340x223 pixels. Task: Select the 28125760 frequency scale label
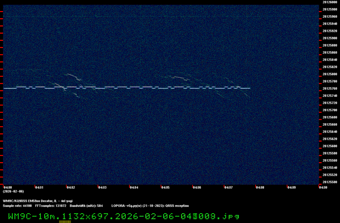point(330,88)
